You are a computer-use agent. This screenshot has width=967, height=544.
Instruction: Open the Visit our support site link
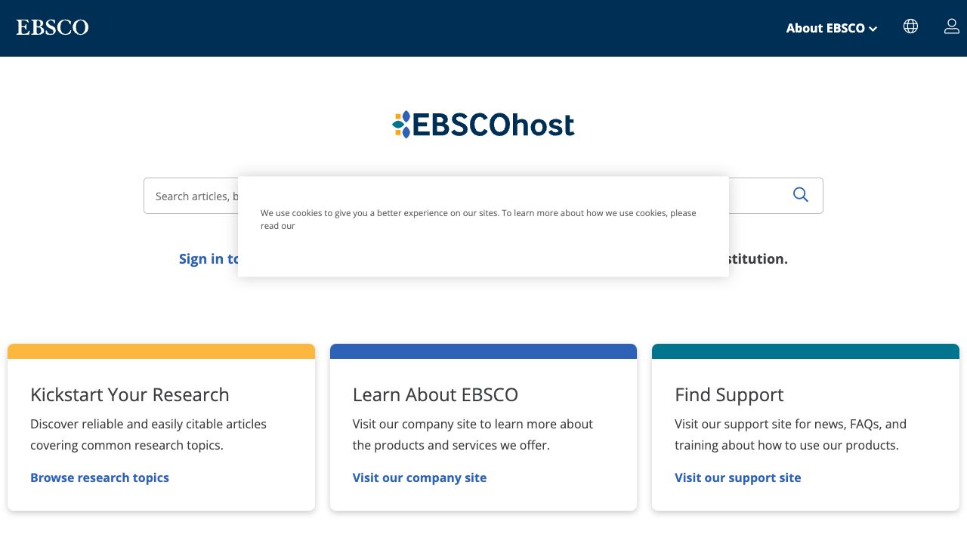(737, 478)
